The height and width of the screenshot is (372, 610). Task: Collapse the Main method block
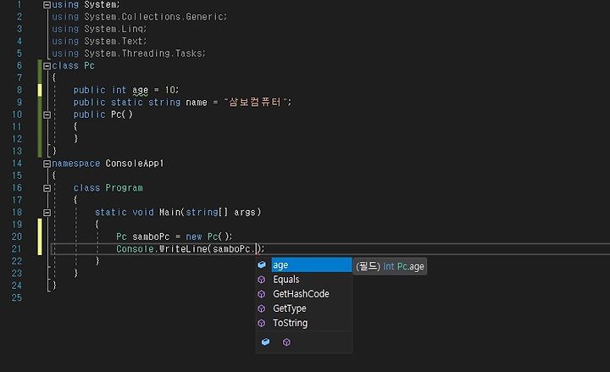(x=47, y=213)
